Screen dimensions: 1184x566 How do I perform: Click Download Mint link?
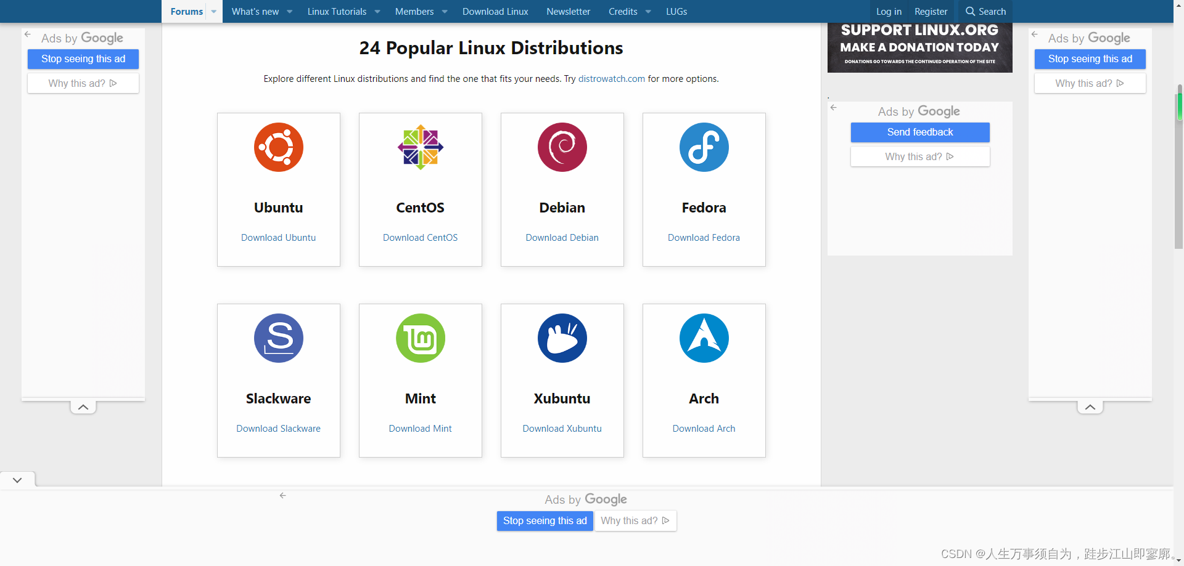(x=420, y=429)
